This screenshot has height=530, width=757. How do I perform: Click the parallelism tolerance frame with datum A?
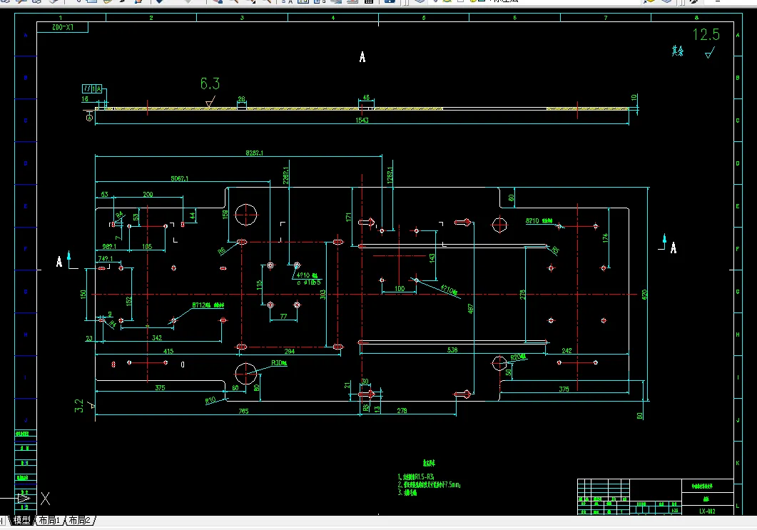(92, 89)
